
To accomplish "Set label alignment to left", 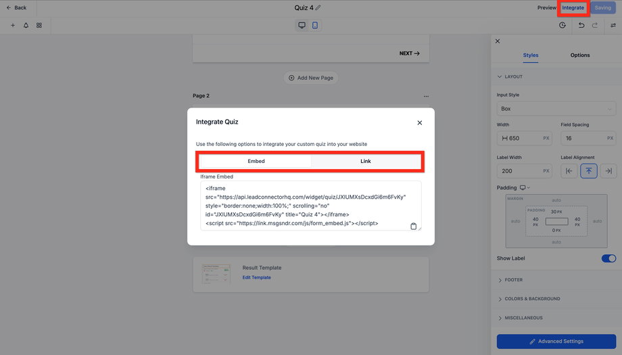I will click(569, 171).
